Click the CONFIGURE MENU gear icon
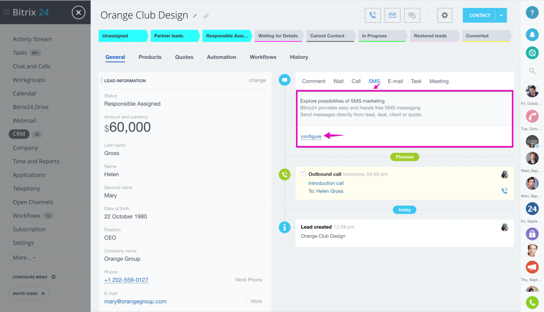The width and height of the screenshot is (544, 312). click(54, 277)
